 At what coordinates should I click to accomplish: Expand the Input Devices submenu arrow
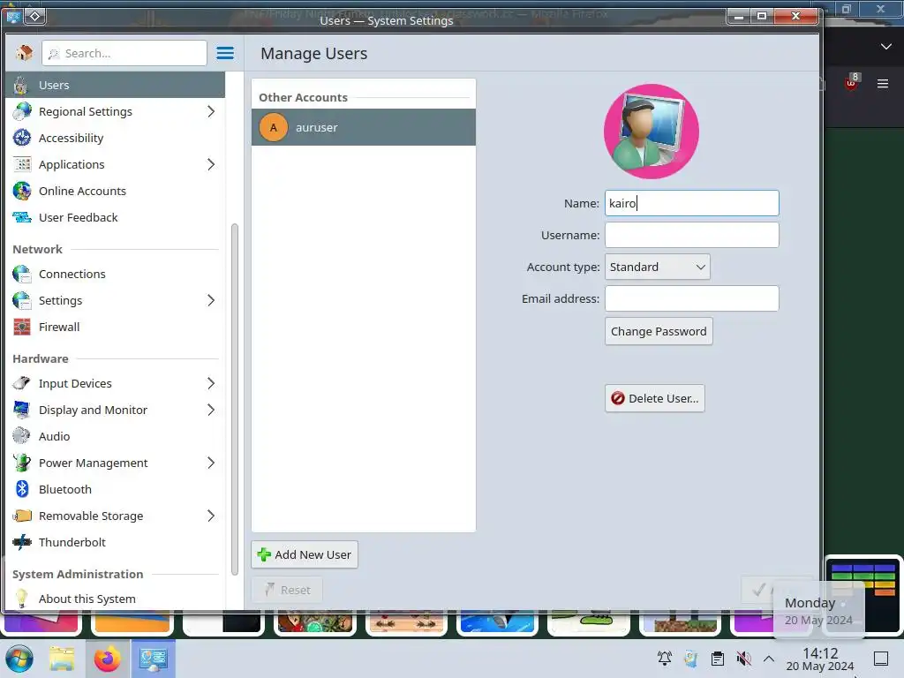click(x=211, y=383)
